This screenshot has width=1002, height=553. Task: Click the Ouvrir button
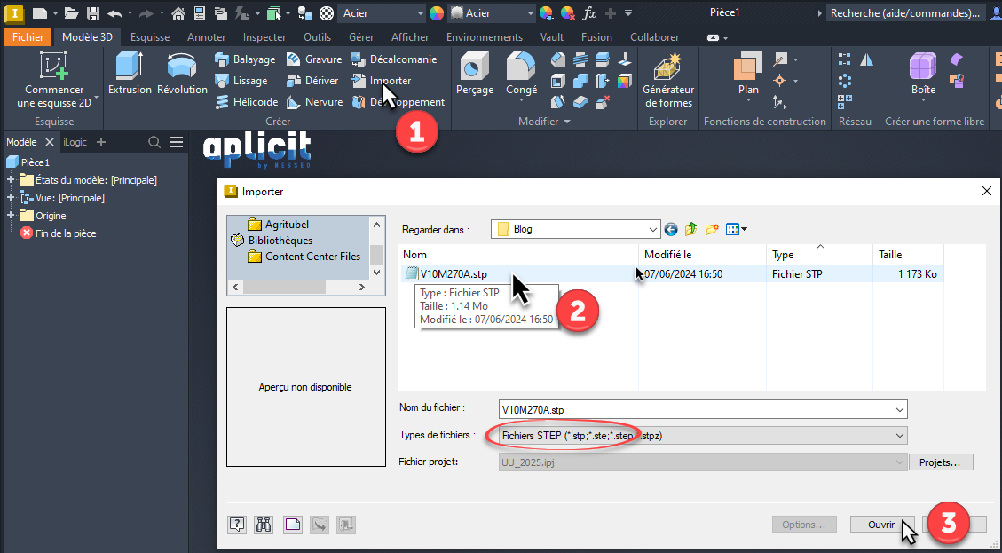(880, 525)
